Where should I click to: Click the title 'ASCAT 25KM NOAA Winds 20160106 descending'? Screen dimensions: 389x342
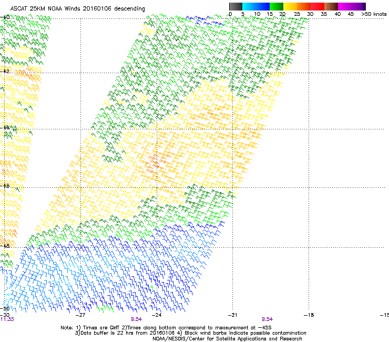(x=77, y=8)
